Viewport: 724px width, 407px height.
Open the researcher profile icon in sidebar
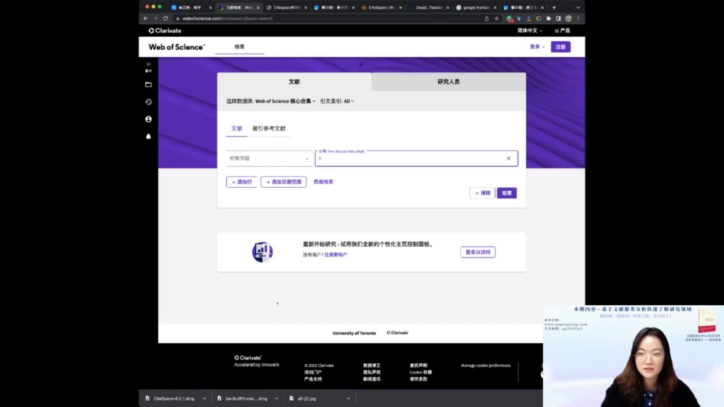148,119
